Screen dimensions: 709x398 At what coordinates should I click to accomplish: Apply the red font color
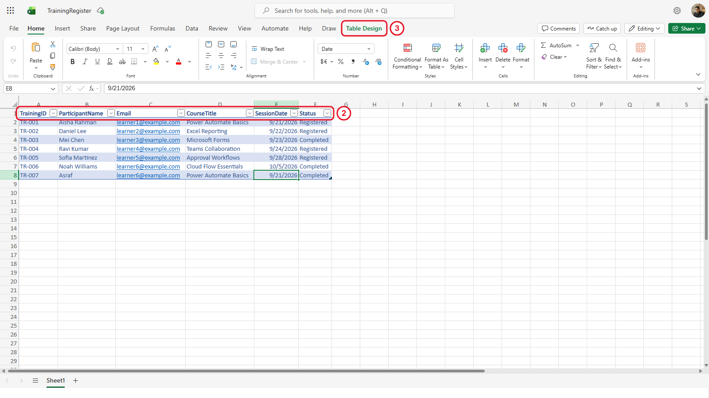(179, 62)
